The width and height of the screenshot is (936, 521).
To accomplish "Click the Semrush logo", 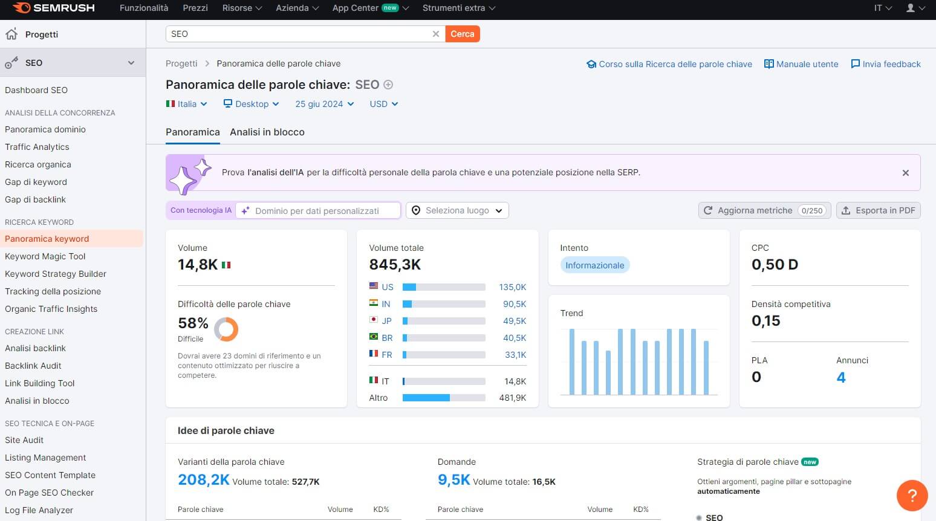I will [x=54, y=8].
